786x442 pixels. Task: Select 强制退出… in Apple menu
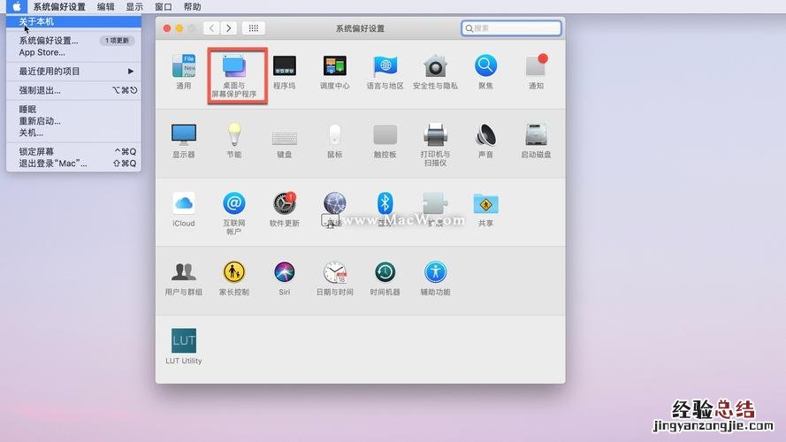pos(40,90)
